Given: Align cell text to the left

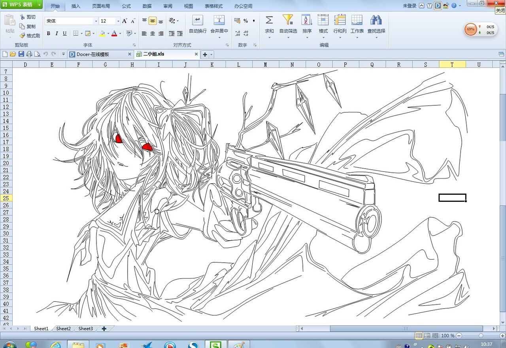Looking at the screenshot, I should pyautogui.click(x=144, y=34).
